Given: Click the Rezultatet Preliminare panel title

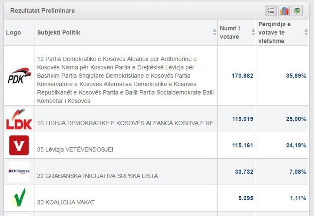Looking at the screenshot, I should pos(43,11).
